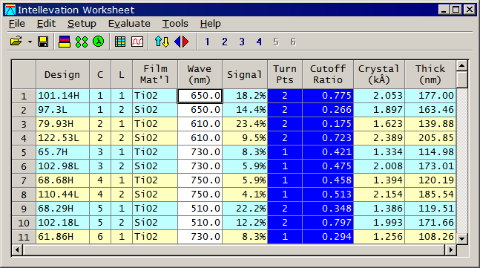This screenshot has width=480, height=268.
Task: Click the green clock icon
Action: [98, 42]
